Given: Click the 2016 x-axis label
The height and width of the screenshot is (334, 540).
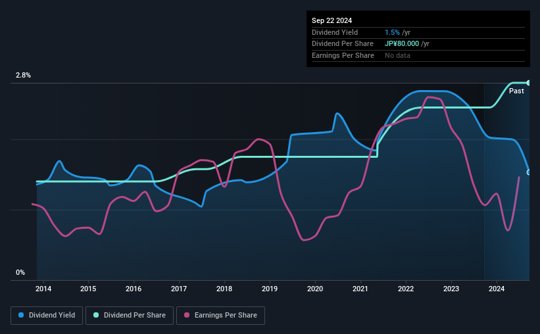Looking at the screenshot, I should (x=134, y=289).
